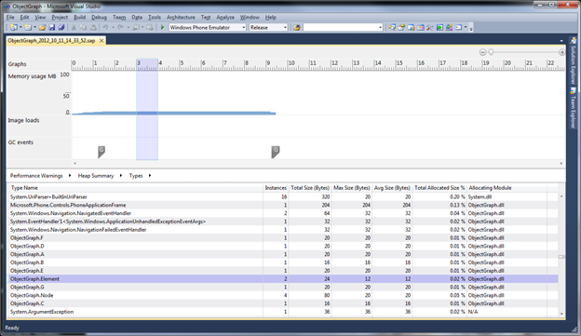Click the first GC event marker
The width and height of the screenshot is (581, 336).
point(101,152)
